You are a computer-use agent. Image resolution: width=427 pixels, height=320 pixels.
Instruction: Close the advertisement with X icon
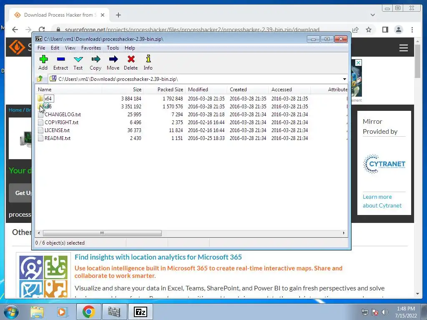click(x=358, y=63)
